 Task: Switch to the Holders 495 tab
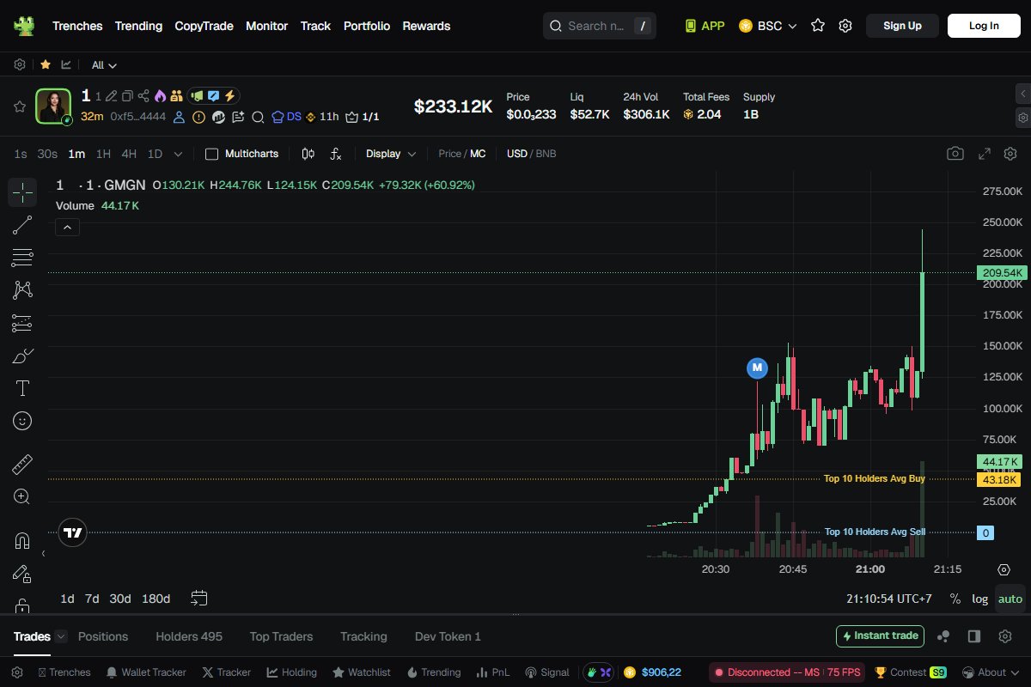[x=188, y=636]
